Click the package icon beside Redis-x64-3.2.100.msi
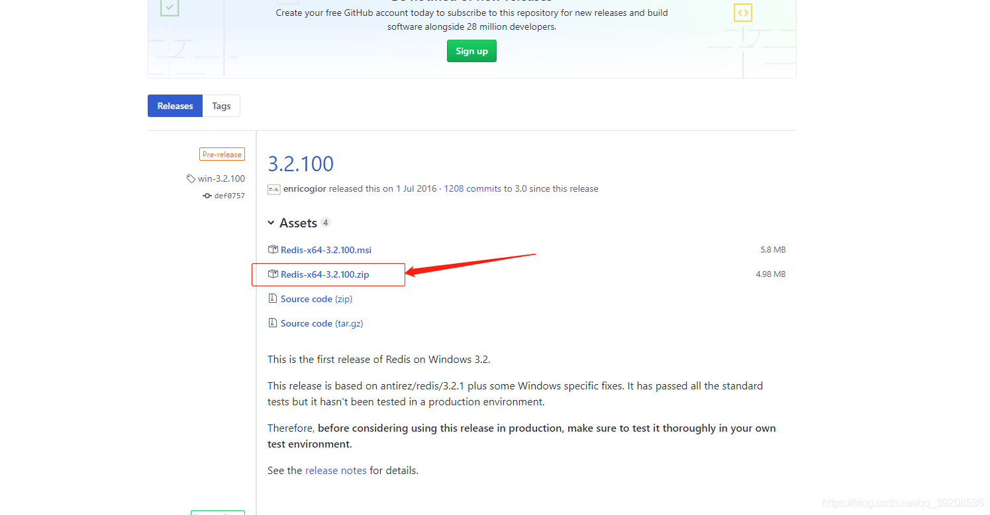The width and height of the screenshot is (990, 515). 273,249
